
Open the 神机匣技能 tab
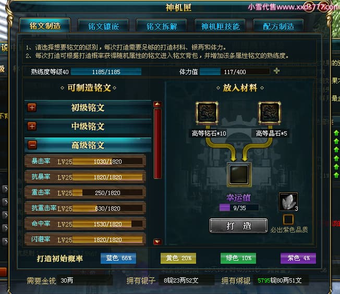tap(220, 27)
